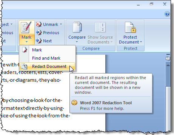Click the split handle above the scrollbar
Viewport: 174px width, 135px height.
pyautogui.click(x=168, y=54)
